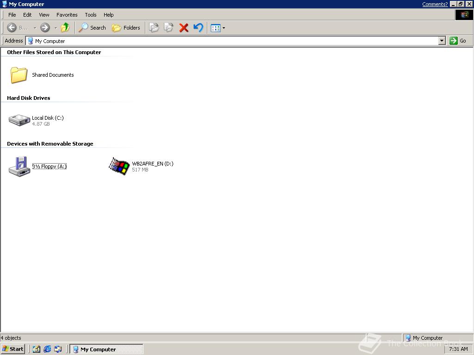474x355 pixels.
Task: Open the Help menu
Action: [x=108, y=15]
